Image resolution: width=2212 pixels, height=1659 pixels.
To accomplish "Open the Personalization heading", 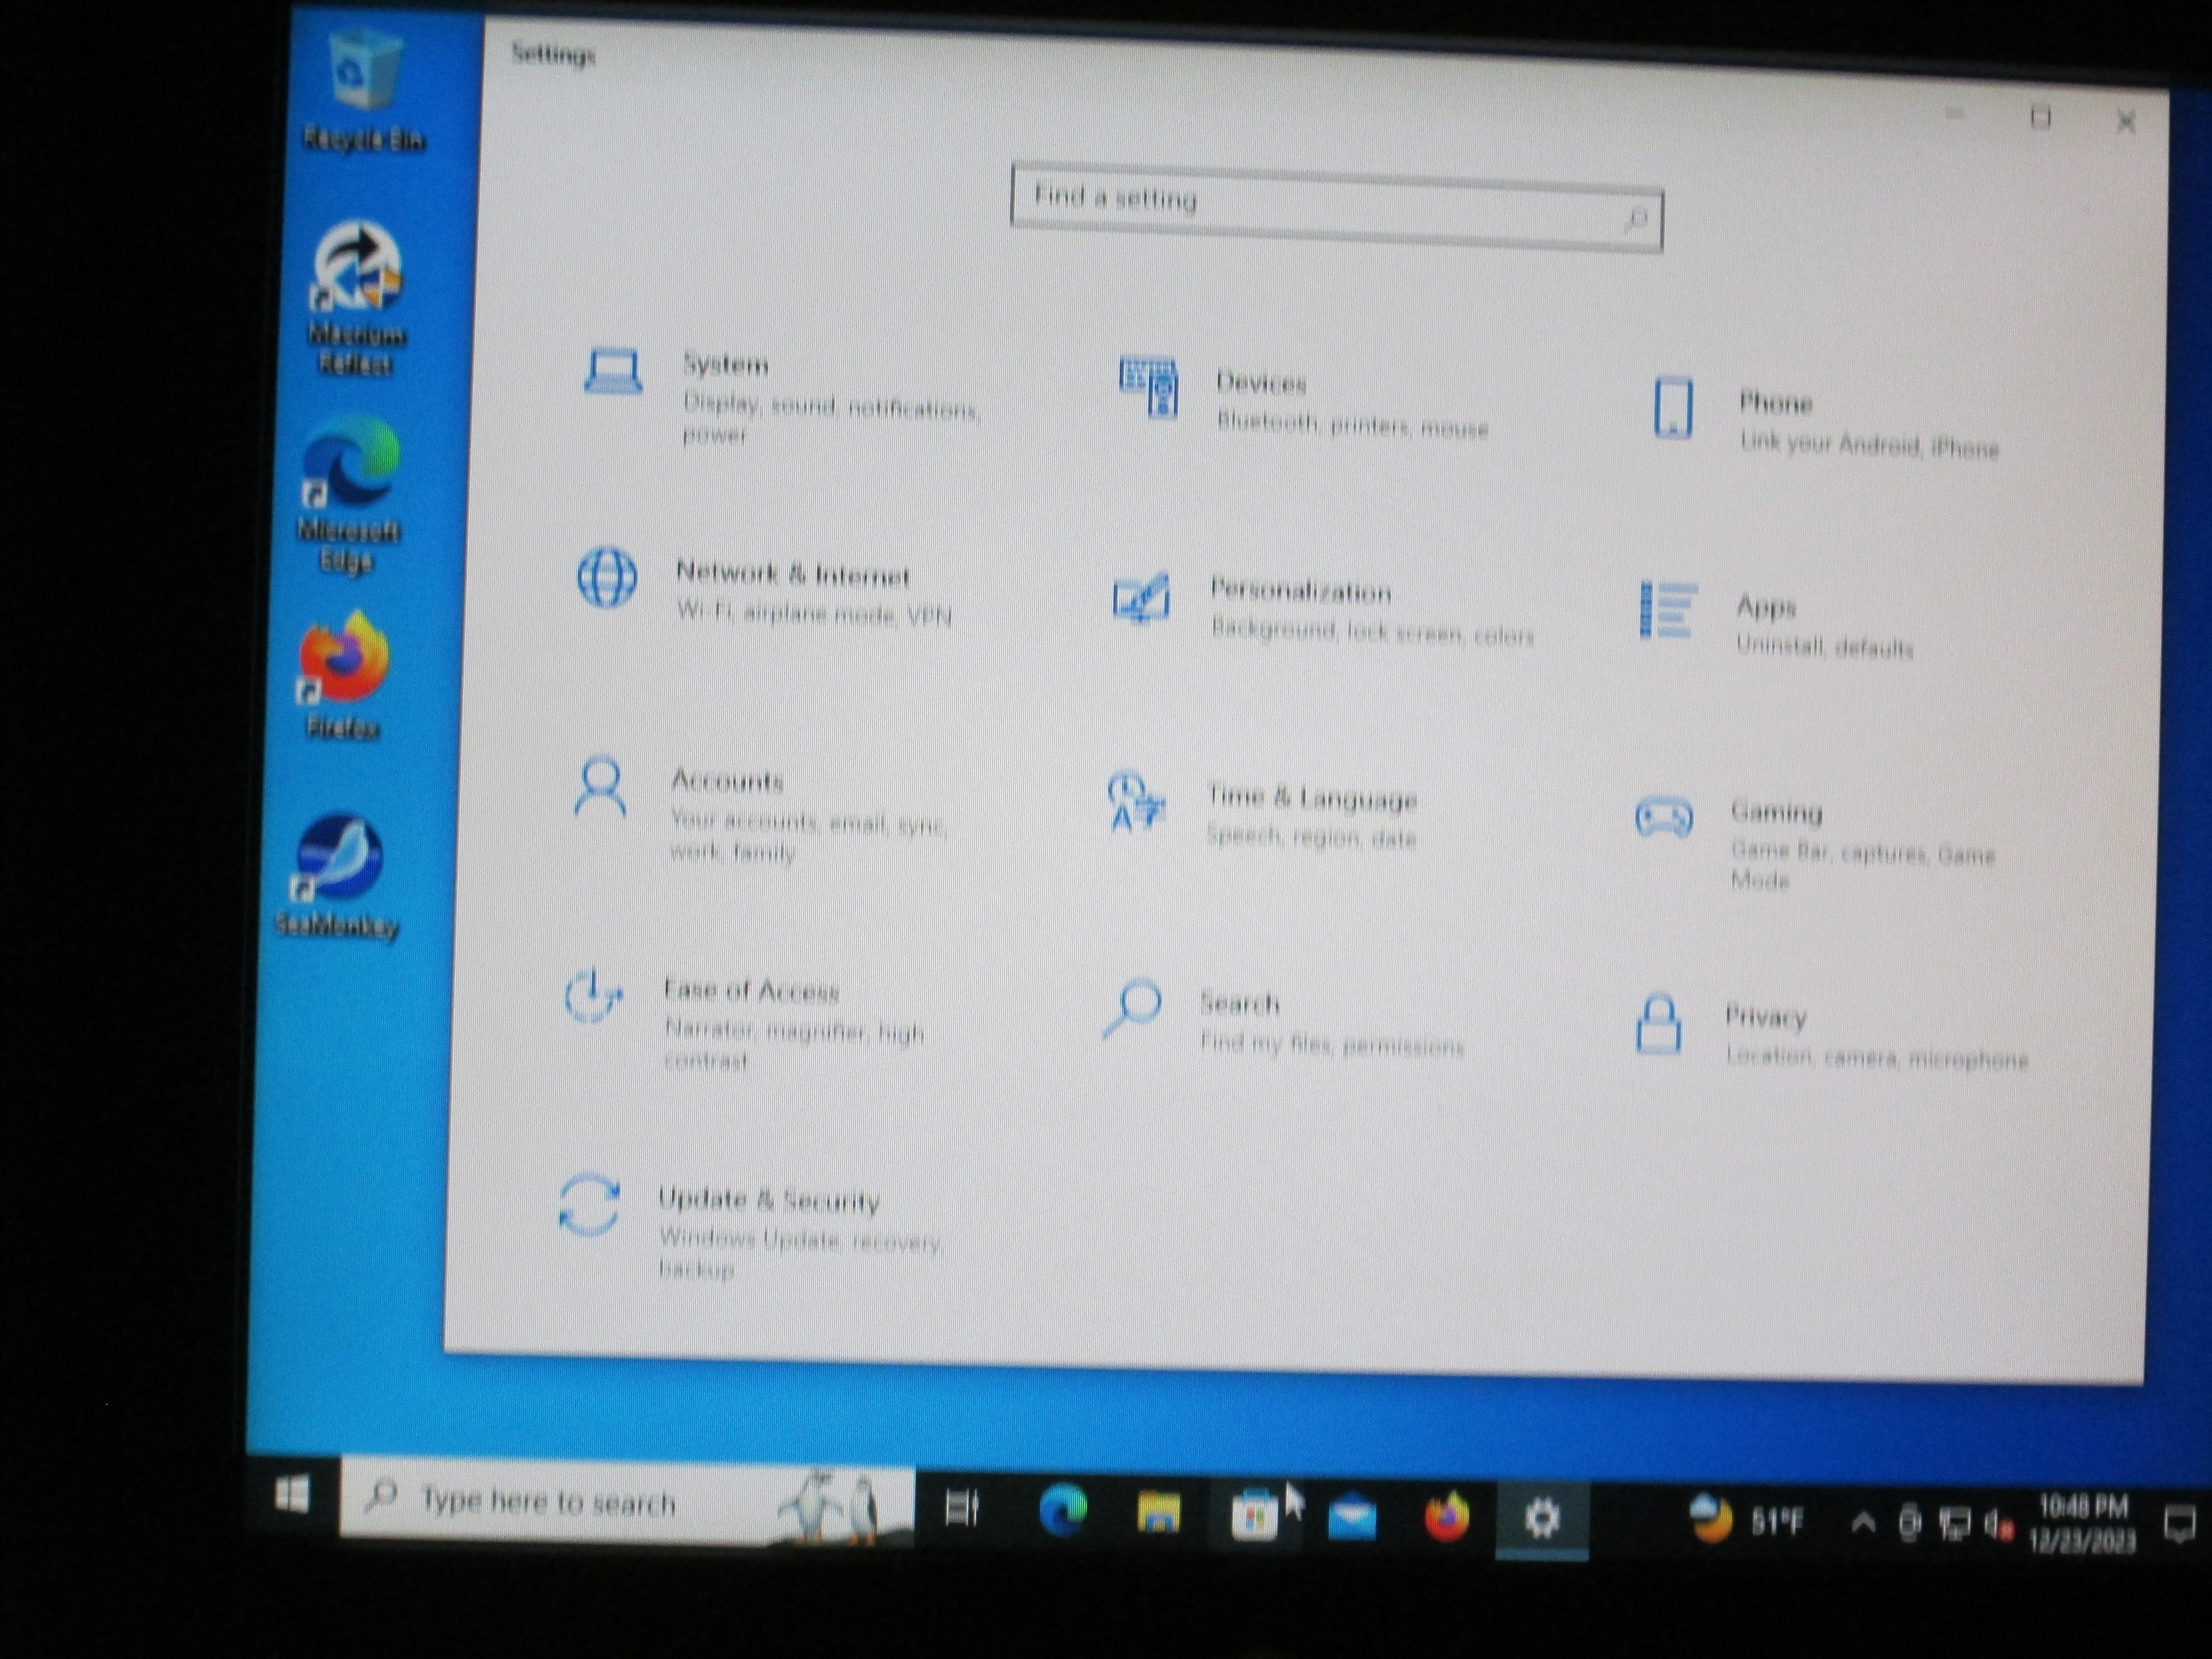I will (x=1301, y=591).
